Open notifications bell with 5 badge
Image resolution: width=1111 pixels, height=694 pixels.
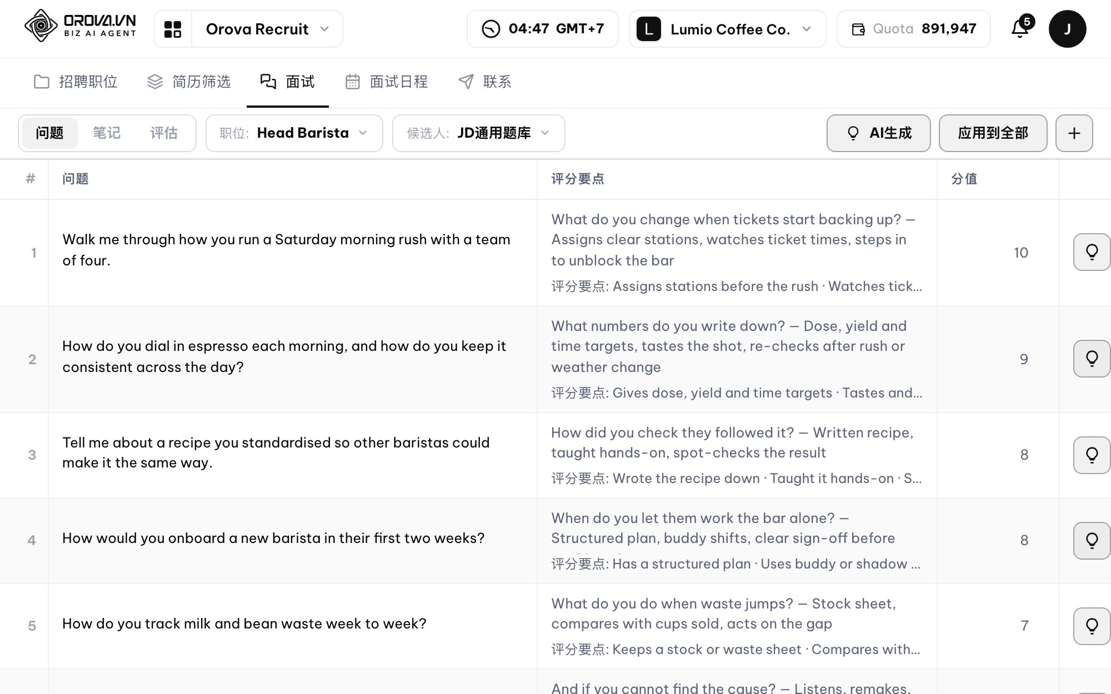click(x=1020, y=28)
